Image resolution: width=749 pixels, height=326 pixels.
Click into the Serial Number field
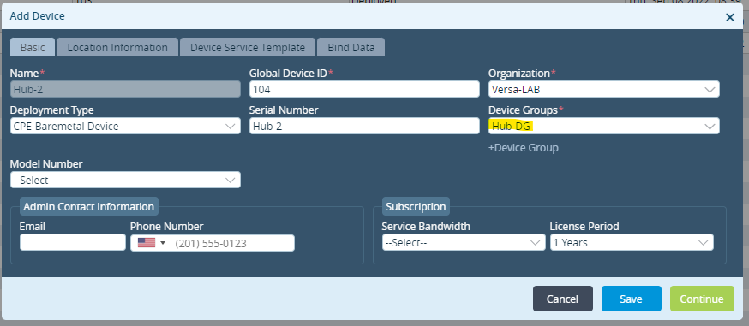pos(364,126)
